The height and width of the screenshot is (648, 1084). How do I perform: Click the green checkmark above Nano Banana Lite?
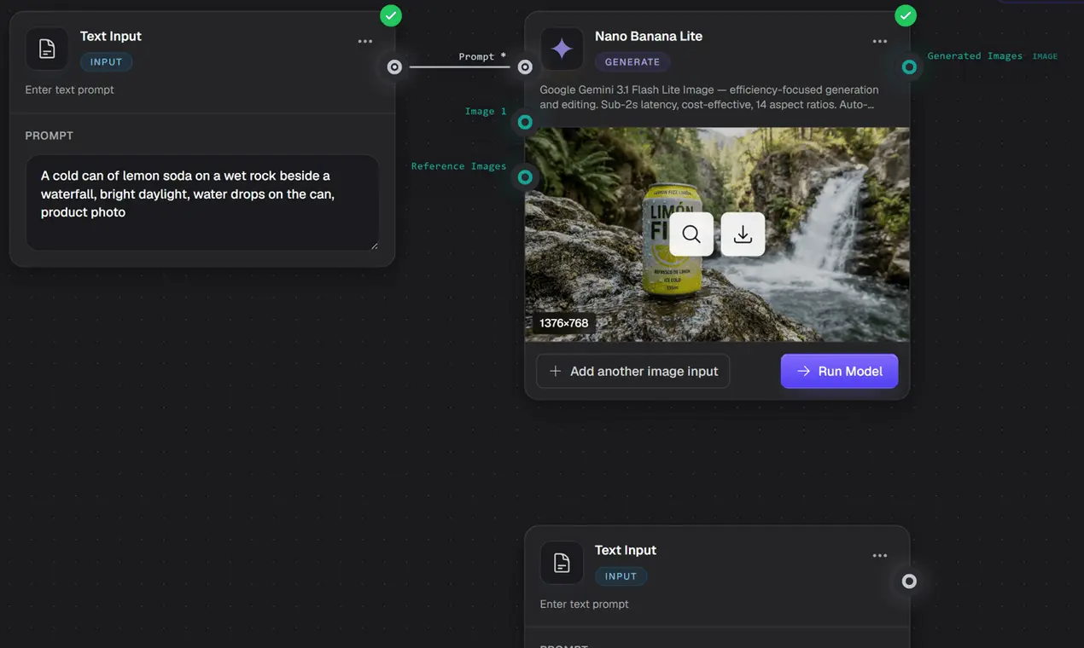pos(906,15)
